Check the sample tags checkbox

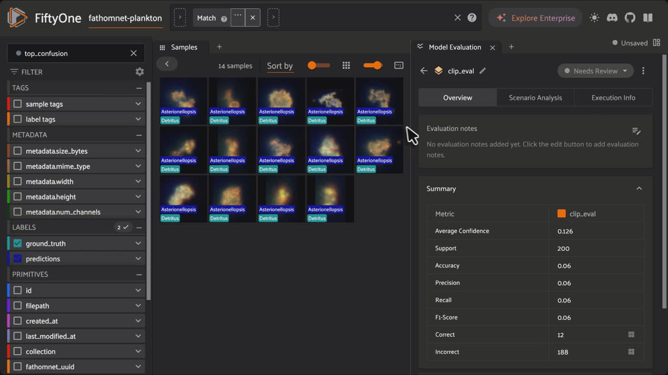coord(18,104)
